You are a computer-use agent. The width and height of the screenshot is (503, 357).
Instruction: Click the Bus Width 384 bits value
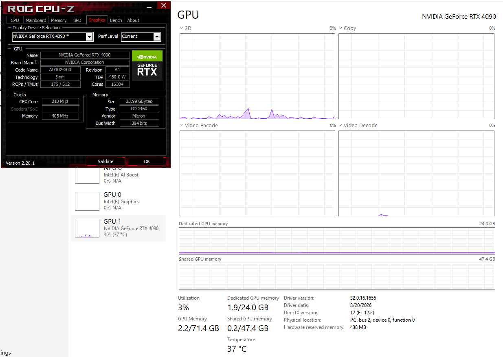coord(139,123)
